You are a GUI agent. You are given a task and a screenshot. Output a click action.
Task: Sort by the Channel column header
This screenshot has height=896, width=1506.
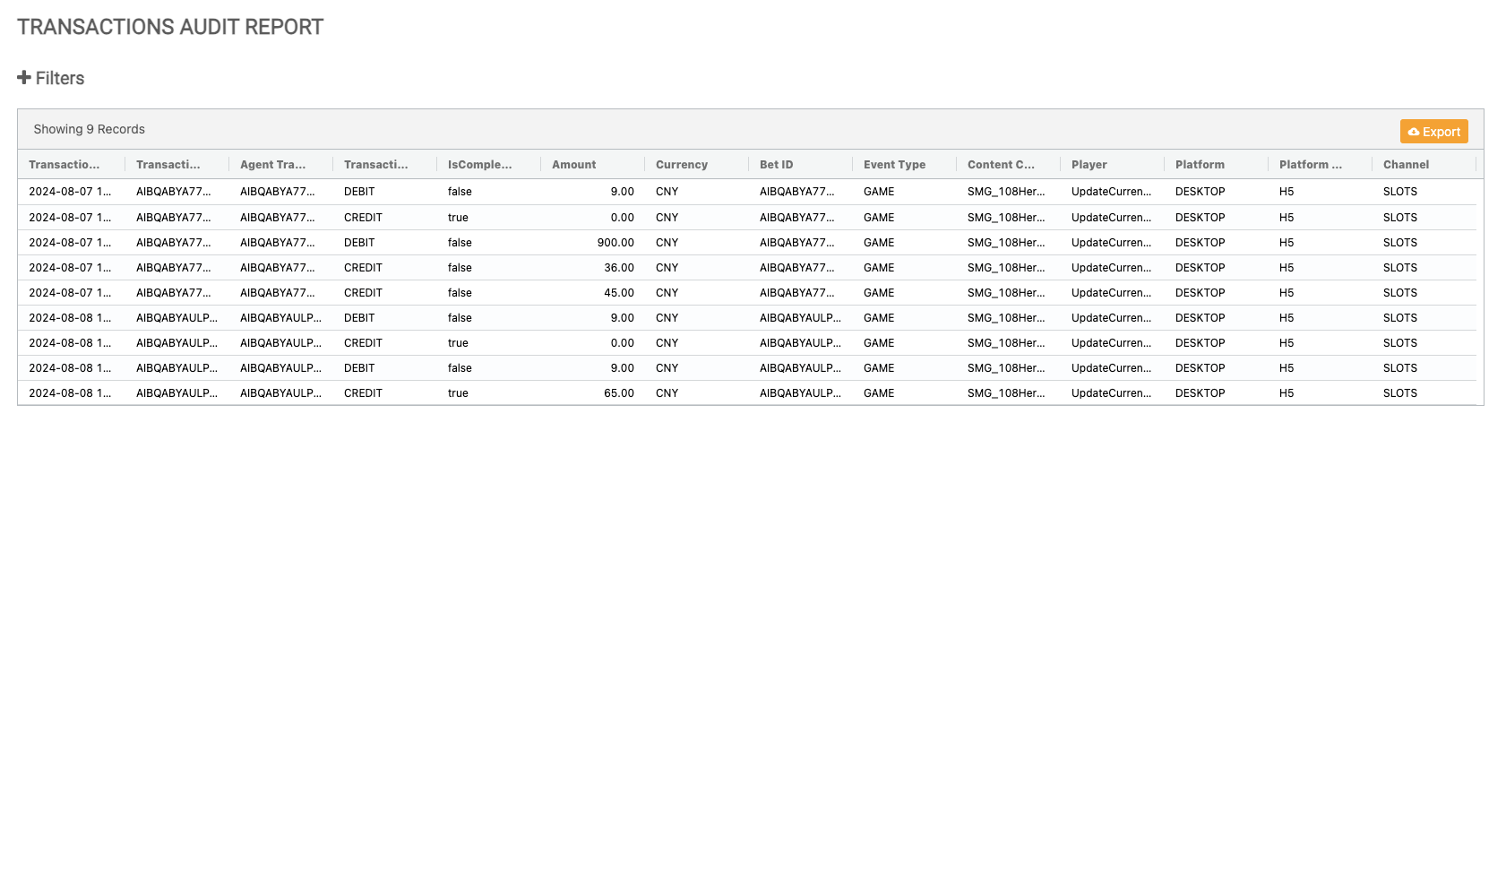click(x=1406, y=165)
